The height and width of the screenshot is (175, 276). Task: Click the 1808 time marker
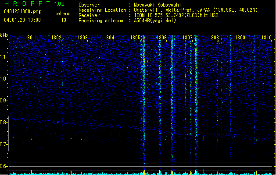[x=214, y=37]
